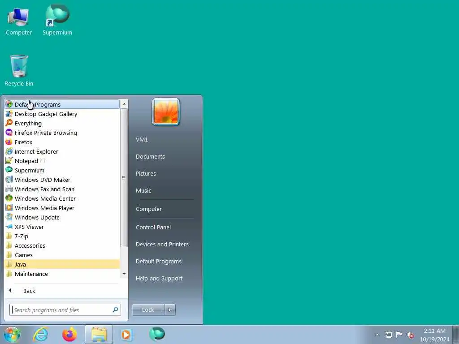Launch Desktop Gadget Gallery
Image resolution: width=459 pixels, height=344 pixels.
[x=62, y=114]
